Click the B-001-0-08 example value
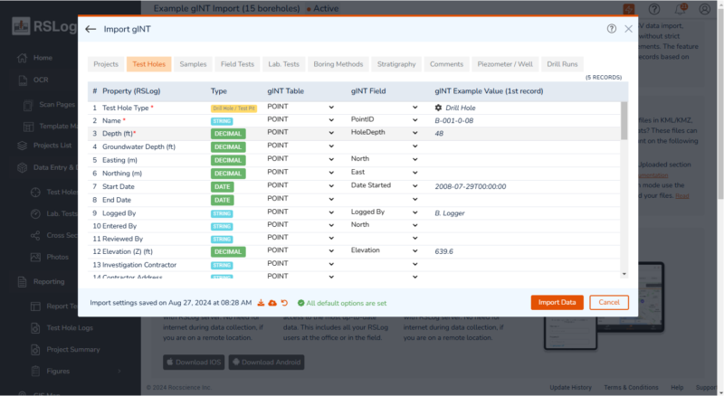The image size is (724, 396). click(453, 120)
